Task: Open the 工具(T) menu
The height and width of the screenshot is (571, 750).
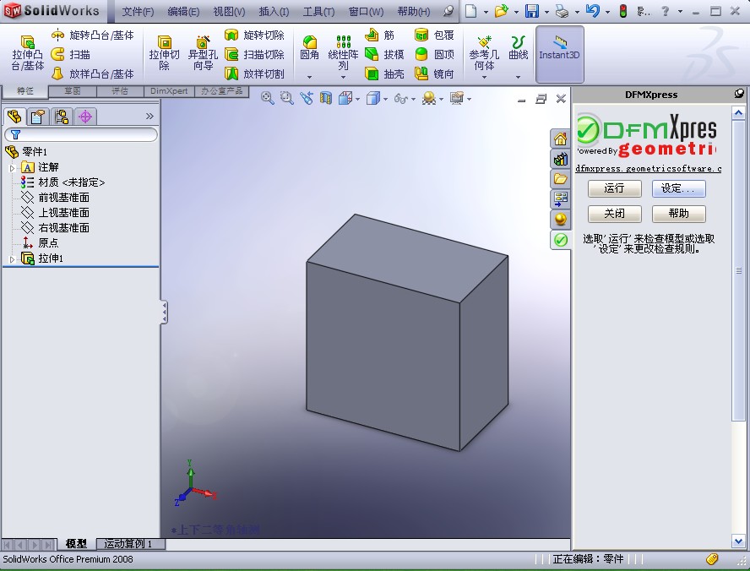Action: 318,12
